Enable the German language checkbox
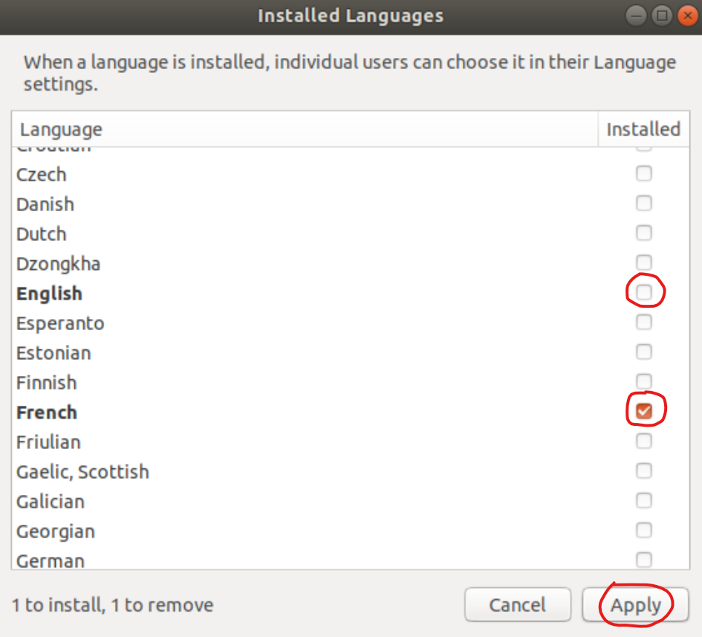The width and height of the screenshot is (702, 637). point(643,560)
